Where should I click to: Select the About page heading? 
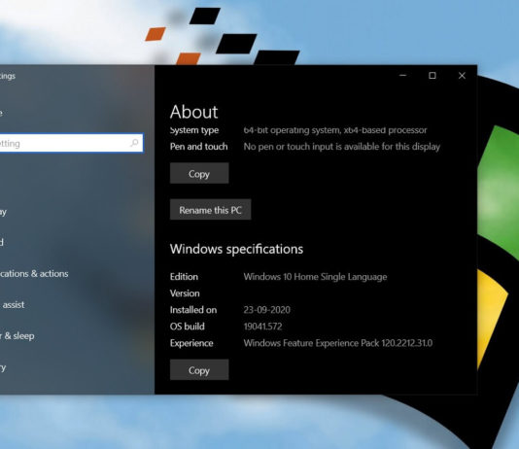click(x=194, y=112)
